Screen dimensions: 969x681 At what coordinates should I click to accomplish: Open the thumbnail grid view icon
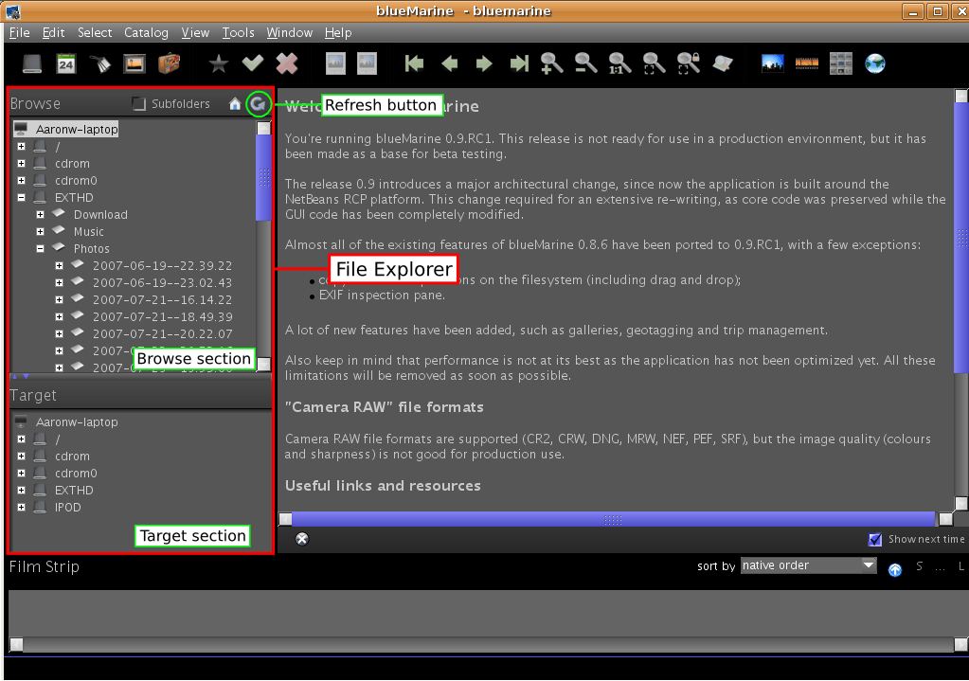[x=840, y=63]
